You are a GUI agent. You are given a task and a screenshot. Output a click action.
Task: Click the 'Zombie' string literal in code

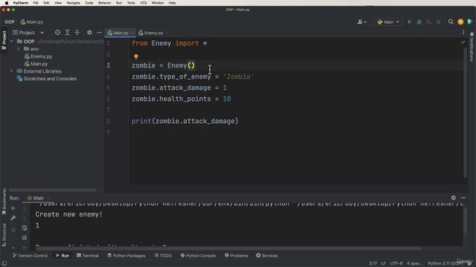tap(239, 76)
